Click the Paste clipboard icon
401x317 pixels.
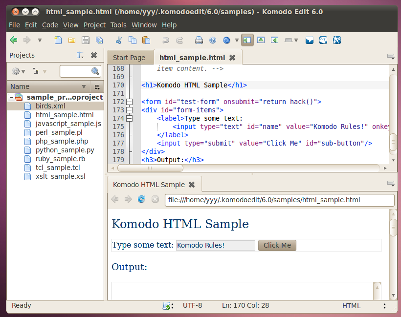pos(146,40)
